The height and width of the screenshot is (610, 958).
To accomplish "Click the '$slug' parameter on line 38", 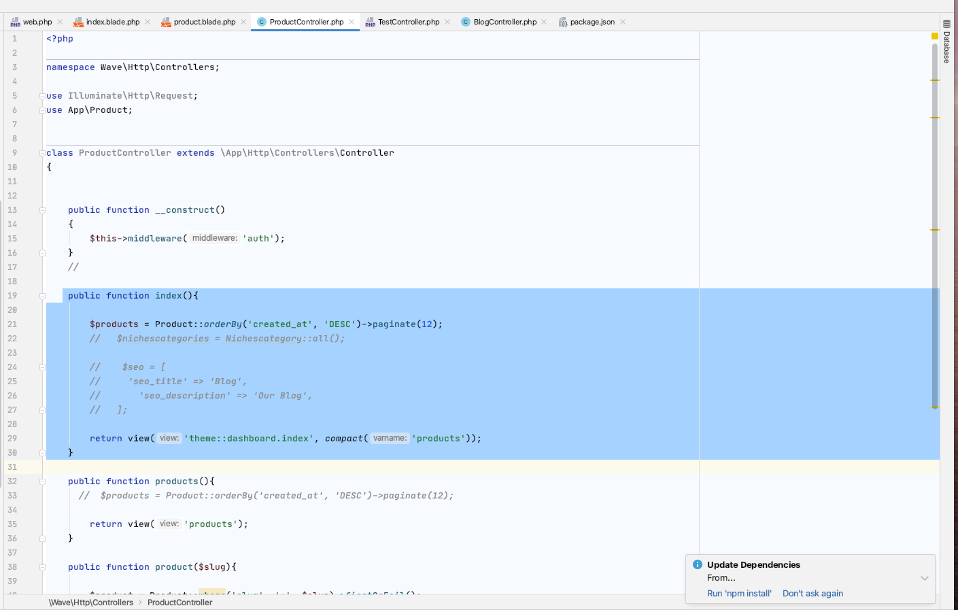I will [212, 567].
